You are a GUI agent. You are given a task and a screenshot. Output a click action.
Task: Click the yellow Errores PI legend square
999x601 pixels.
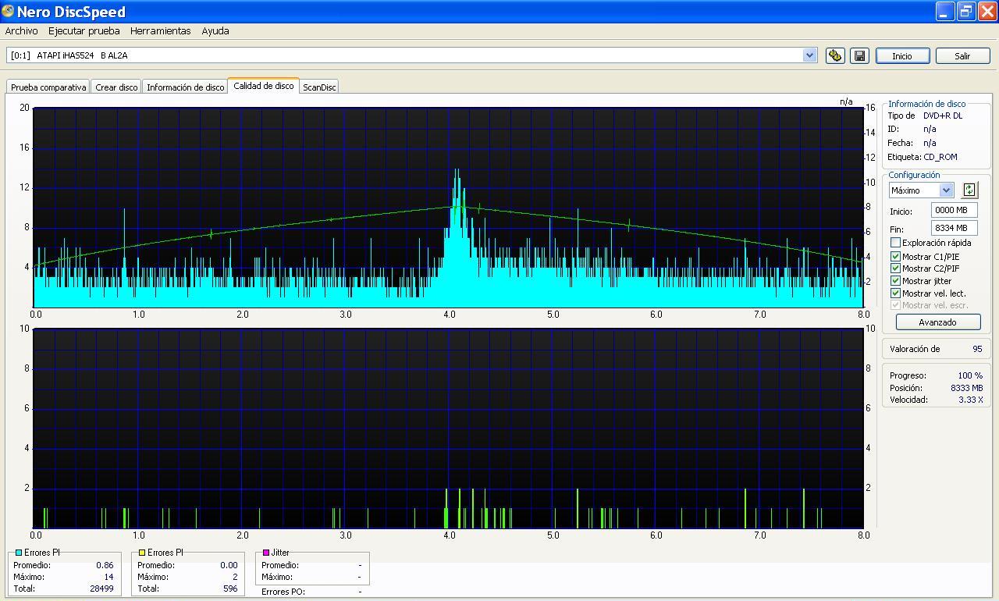142,553
